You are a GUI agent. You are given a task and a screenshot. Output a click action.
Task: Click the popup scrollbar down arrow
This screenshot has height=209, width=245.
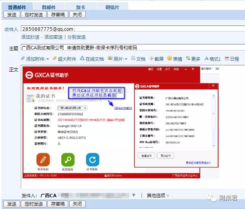pos(214,146)
